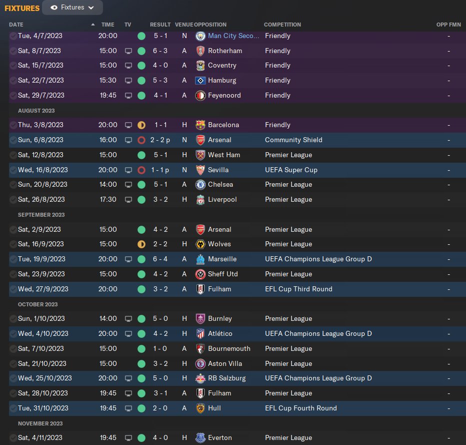
Task: Toggle the checkmark for Sat, 8/7/2023 fixture
Action: pyautogui.click(x=13, y=51)
